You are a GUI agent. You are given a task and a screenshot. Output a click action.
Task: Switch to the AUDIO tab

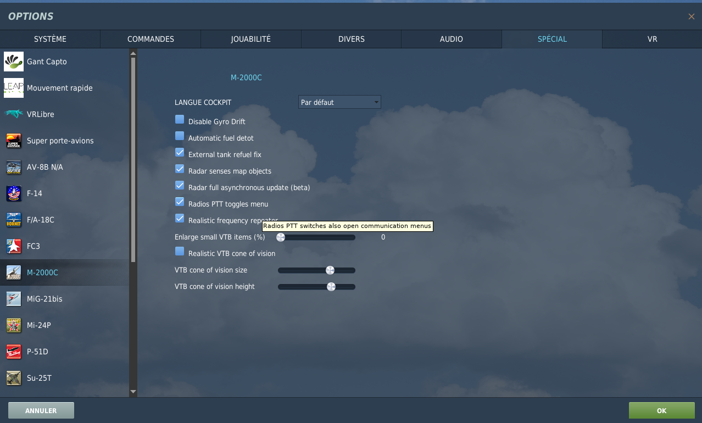452,39
